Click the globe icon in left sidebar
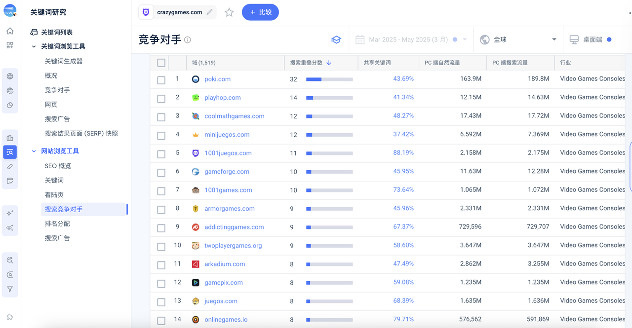 pos(10,76)
